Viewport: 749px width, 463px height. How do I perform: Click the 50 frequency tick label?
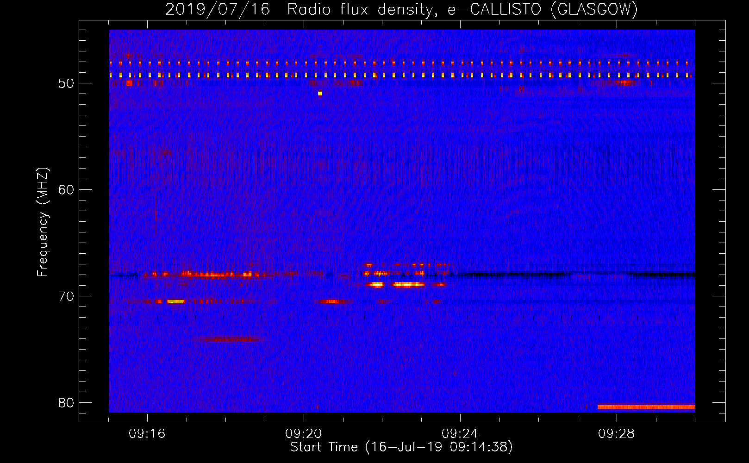[x=67, y=83]
